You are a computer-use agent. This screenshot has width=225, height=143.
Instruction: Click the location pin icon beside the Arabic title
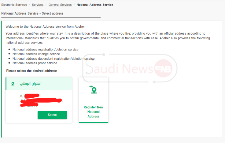13,84
